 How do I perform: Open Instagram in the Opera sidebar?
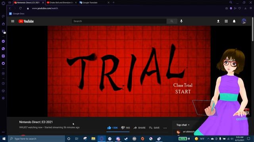pyautogui.click(x=3, y=56)
